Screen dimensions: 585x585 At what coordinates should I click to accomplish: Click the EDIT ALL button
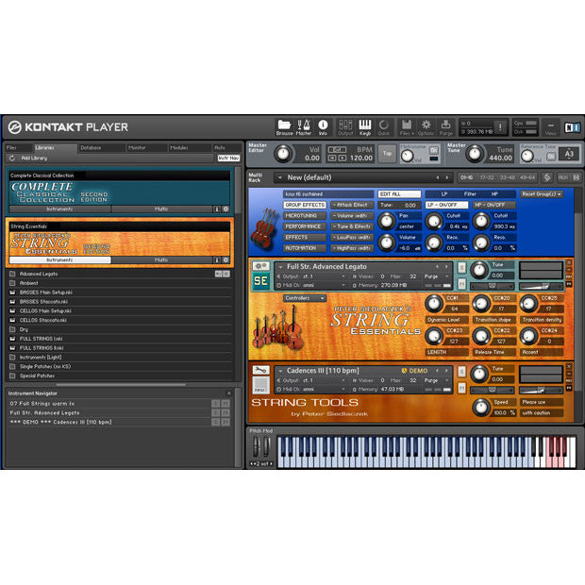[x=399, y=193]
